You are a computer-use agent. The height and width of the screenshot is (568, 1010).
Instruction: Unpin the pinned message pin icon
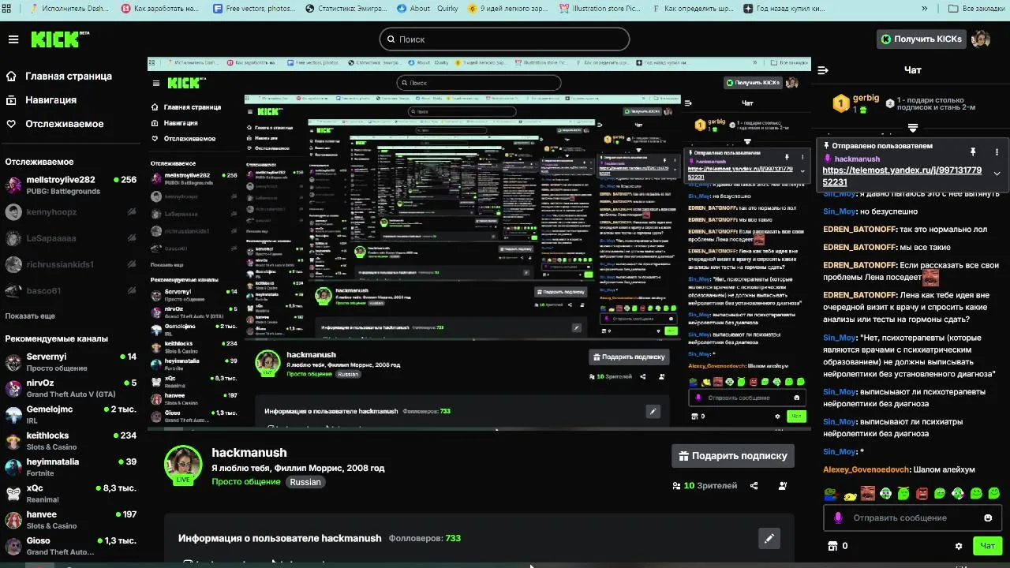pyautogui.click(x=973, y=151)
